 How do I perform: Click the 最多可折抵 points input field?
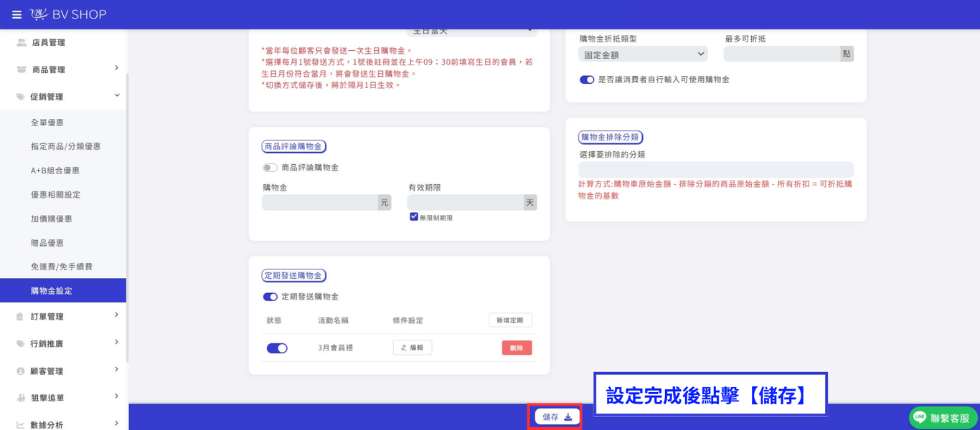[782, 54]
